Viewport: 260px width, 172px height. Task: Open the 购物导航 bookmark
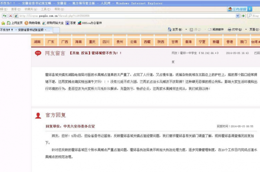tap(32, 23)
